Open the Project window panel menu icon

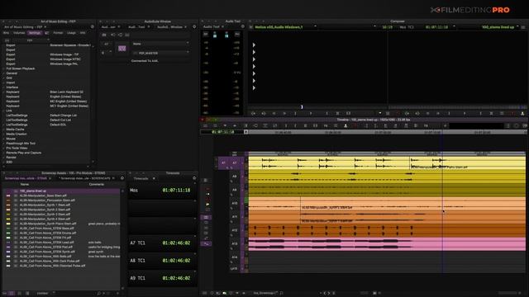(92, 26)
